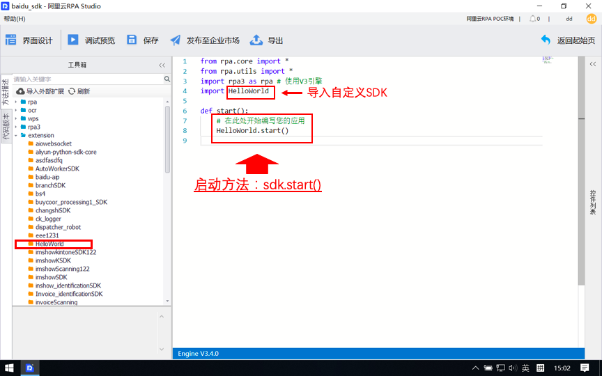602x376 pixels.
Task: Expand the ocr folder node
Action: [x=16, y=111]
